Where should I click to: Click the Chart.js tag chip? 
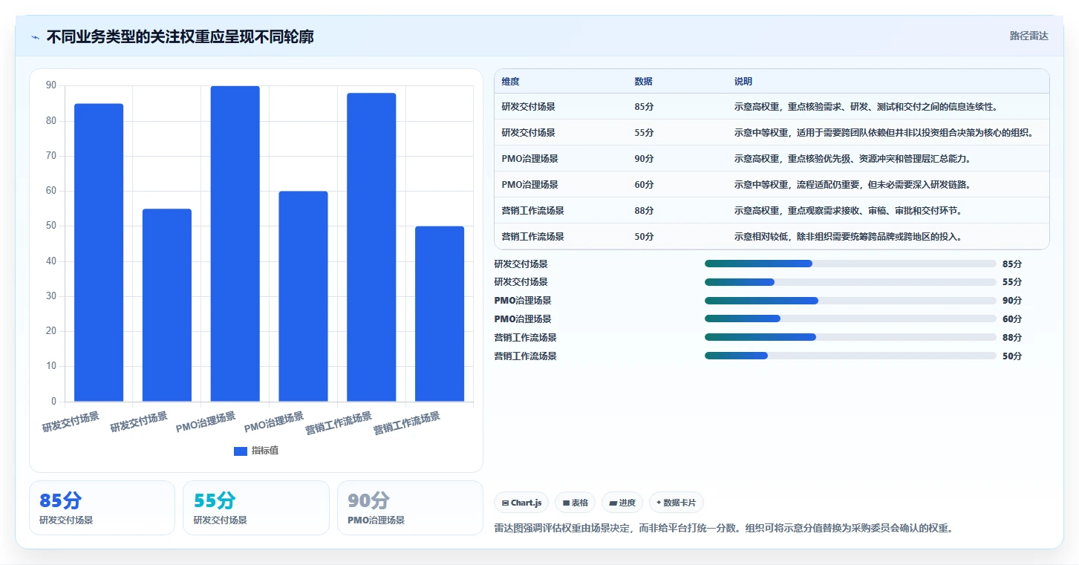pyautogui.click(x=522, y=503)
